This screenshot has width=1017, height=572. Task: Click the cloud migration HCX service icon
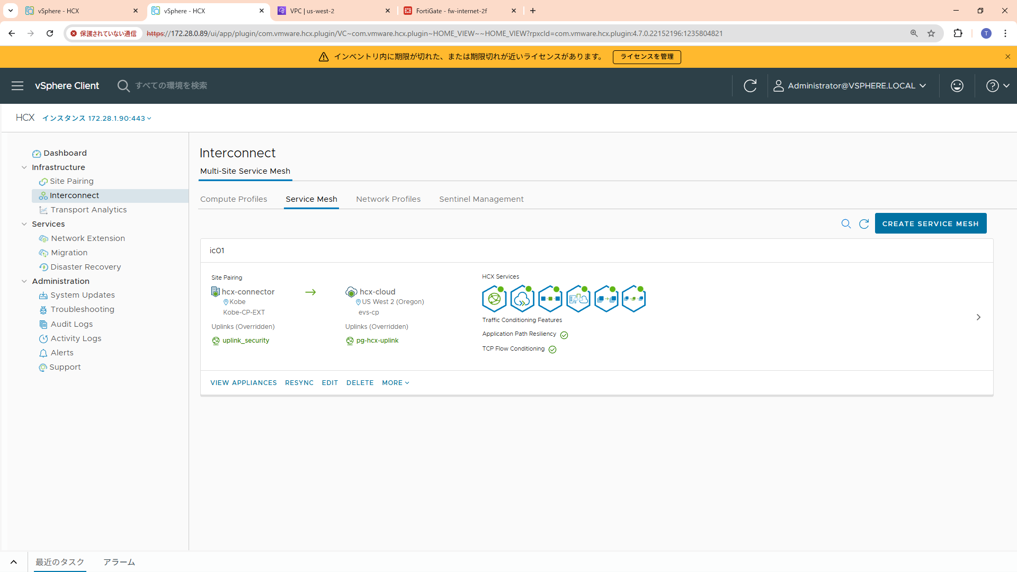pos(522,299)
